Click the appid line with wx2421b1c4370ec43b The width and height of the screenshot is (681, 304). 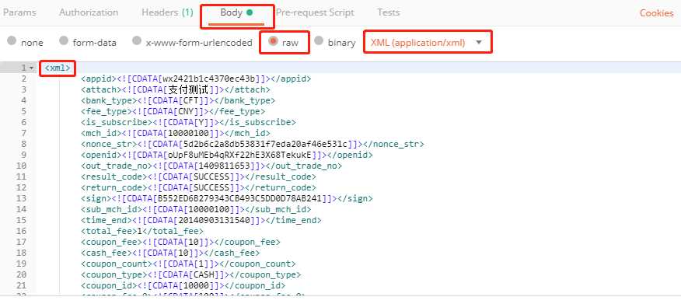point(196,79)
